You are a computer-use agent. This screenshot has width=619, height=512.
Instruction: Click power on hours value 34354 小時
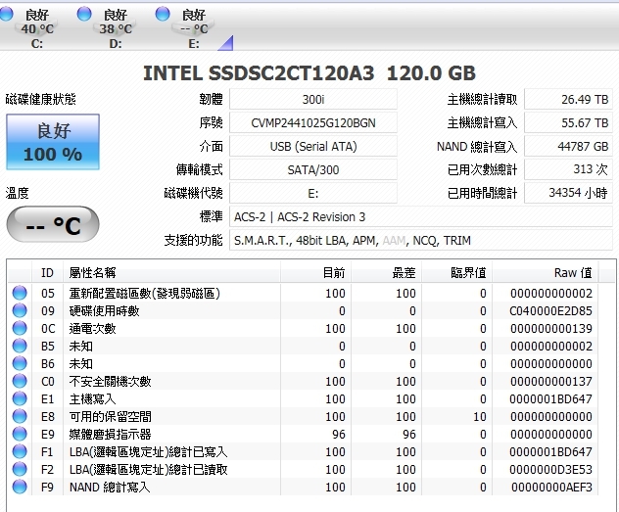[x=568, y=193]
